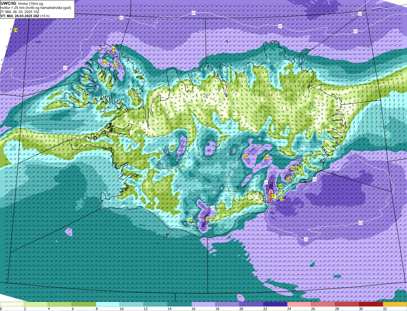Click the yellow gust label '33'

point(281,198)
